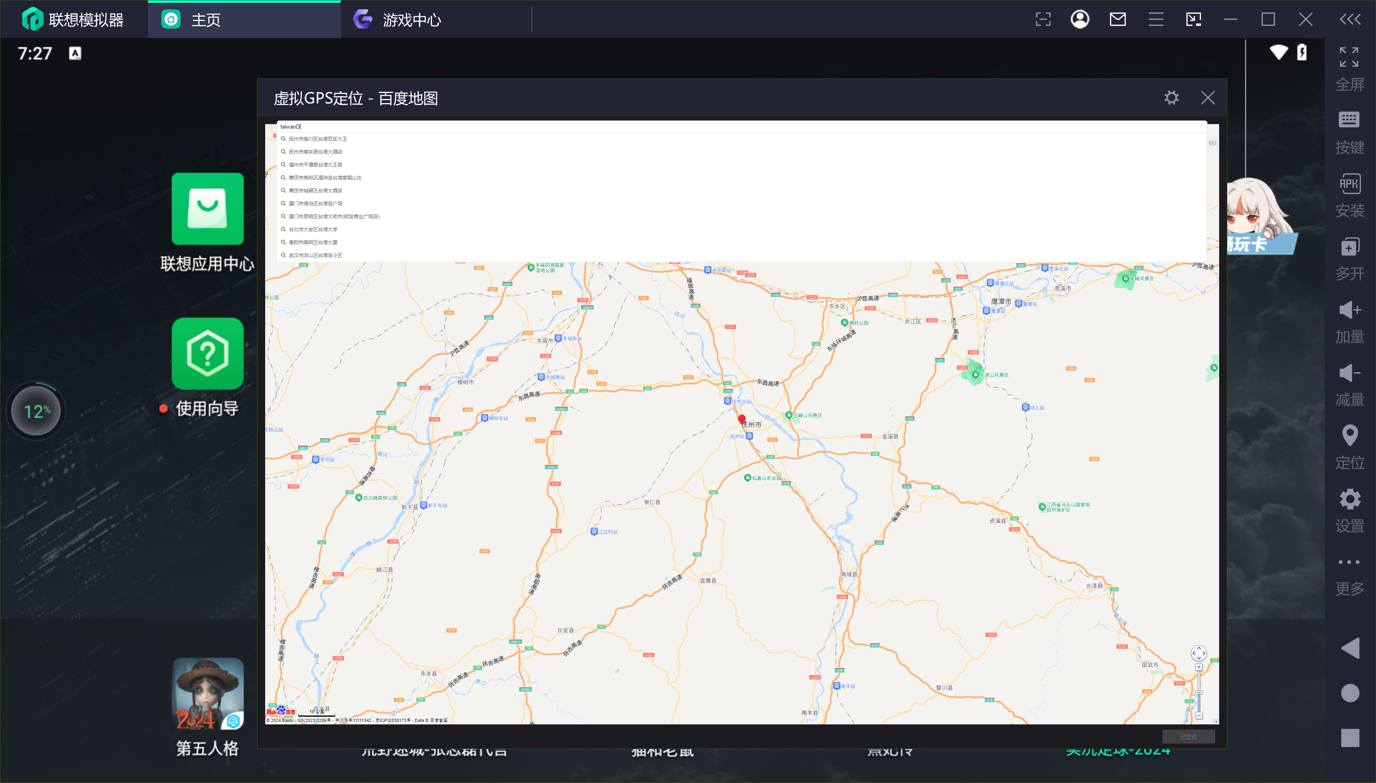Select suggestion 厦门市海沧区台湾岛广场
The width and height of the screenshot is (1376, 783).
point(741,203)
